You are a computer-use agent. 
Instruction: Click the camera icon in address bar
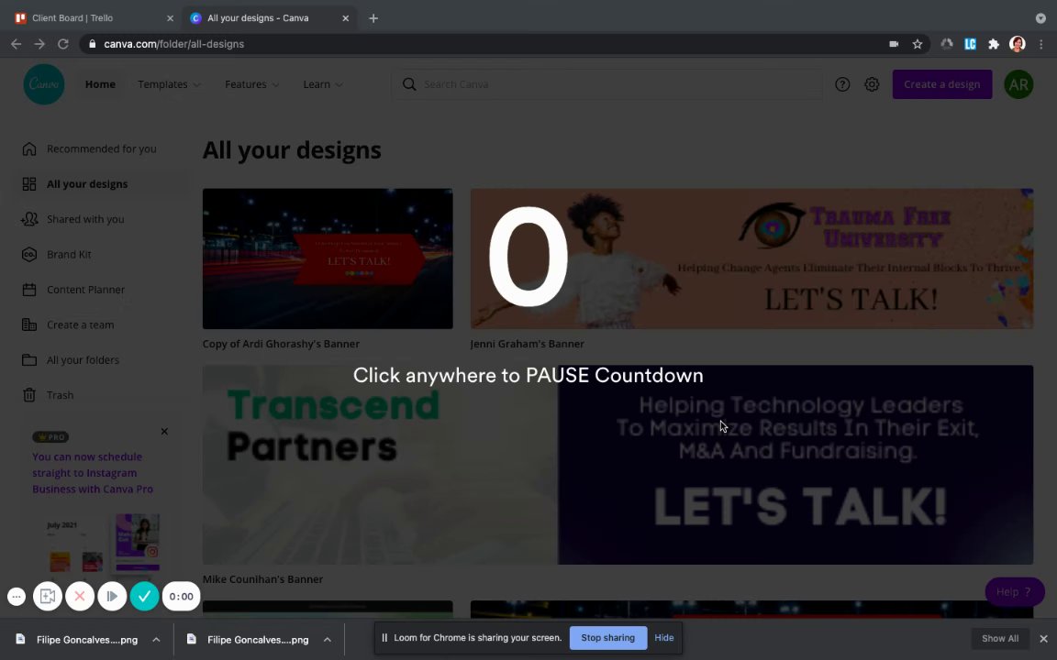(894, 44)
